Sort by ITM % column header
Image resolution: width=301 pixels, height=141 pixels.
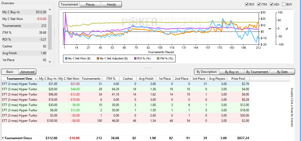(x=111, y=78)
